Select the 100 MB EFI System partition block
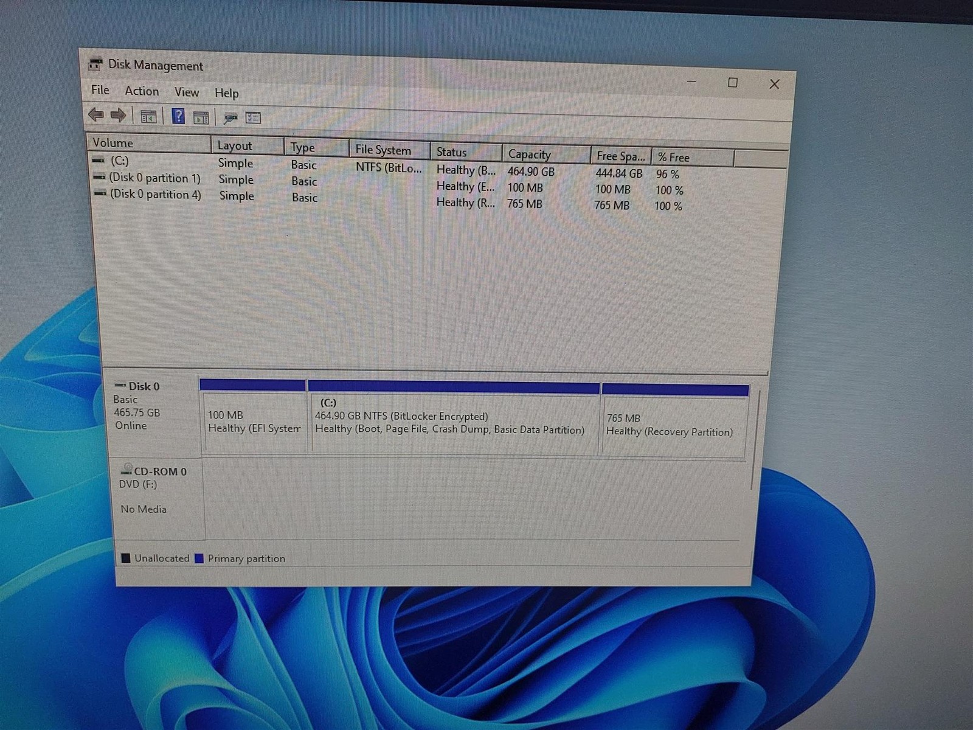This screenshot has height=730, width=973. [x=253, y=417]
